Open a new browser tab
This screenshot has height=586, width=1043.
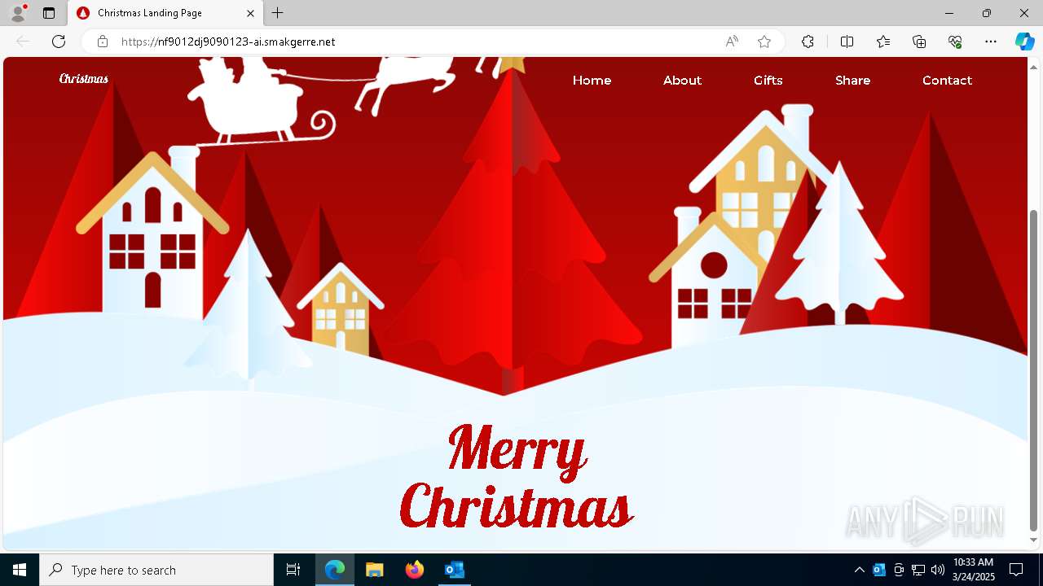point(278,13)
